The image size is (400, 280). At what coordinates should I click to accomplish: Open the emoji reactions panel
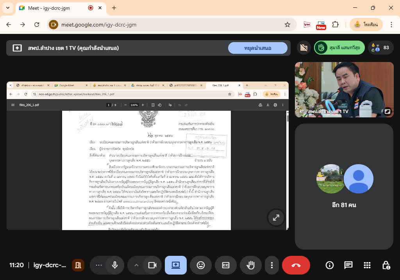[201, 265]
